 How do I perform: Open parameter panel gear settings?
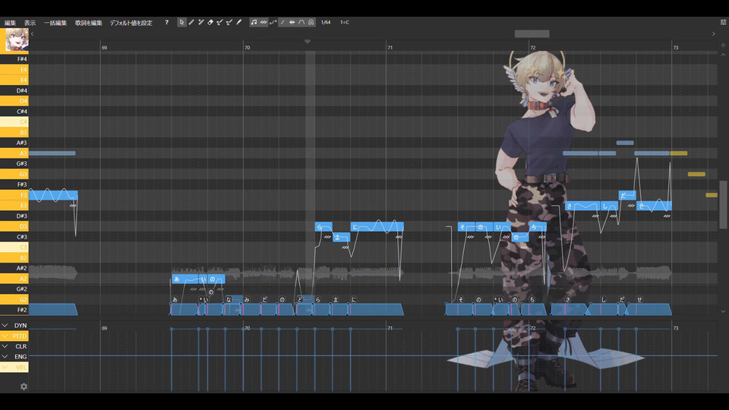[x=24, y=386]
